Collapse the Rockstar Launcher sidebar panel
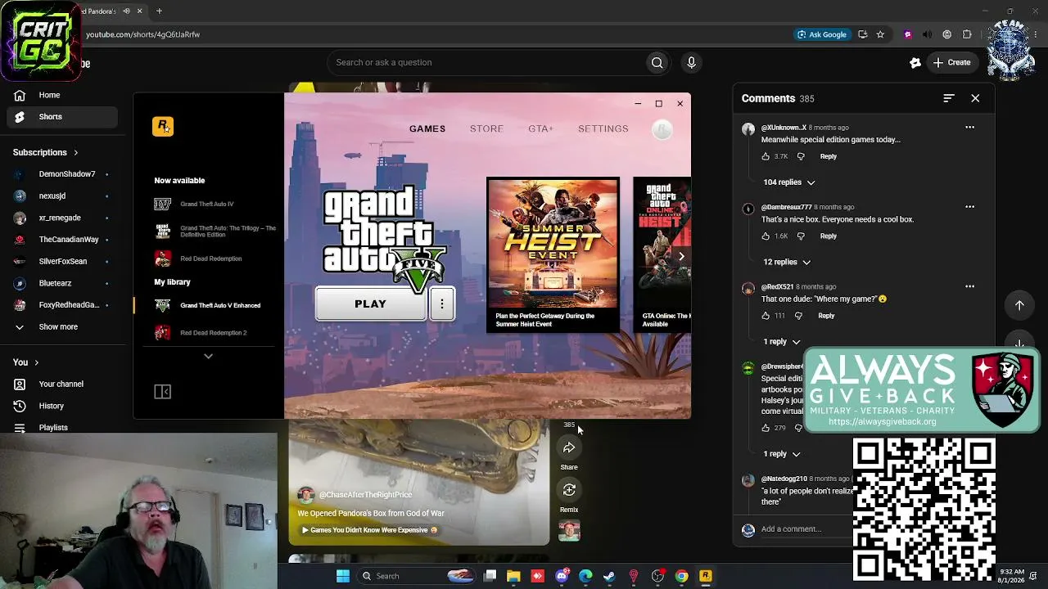 coord(163,392)
